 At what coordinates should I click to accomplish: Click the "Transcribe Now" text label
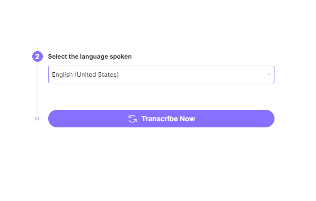[x=168, y=119]
